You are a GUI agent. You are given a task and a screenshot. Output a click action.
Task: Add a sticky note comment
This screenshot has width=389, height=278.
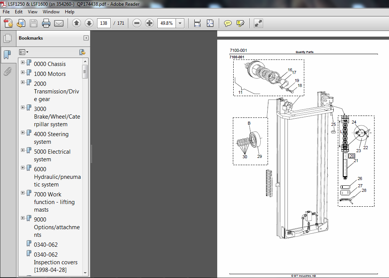(x=228, y=23)
